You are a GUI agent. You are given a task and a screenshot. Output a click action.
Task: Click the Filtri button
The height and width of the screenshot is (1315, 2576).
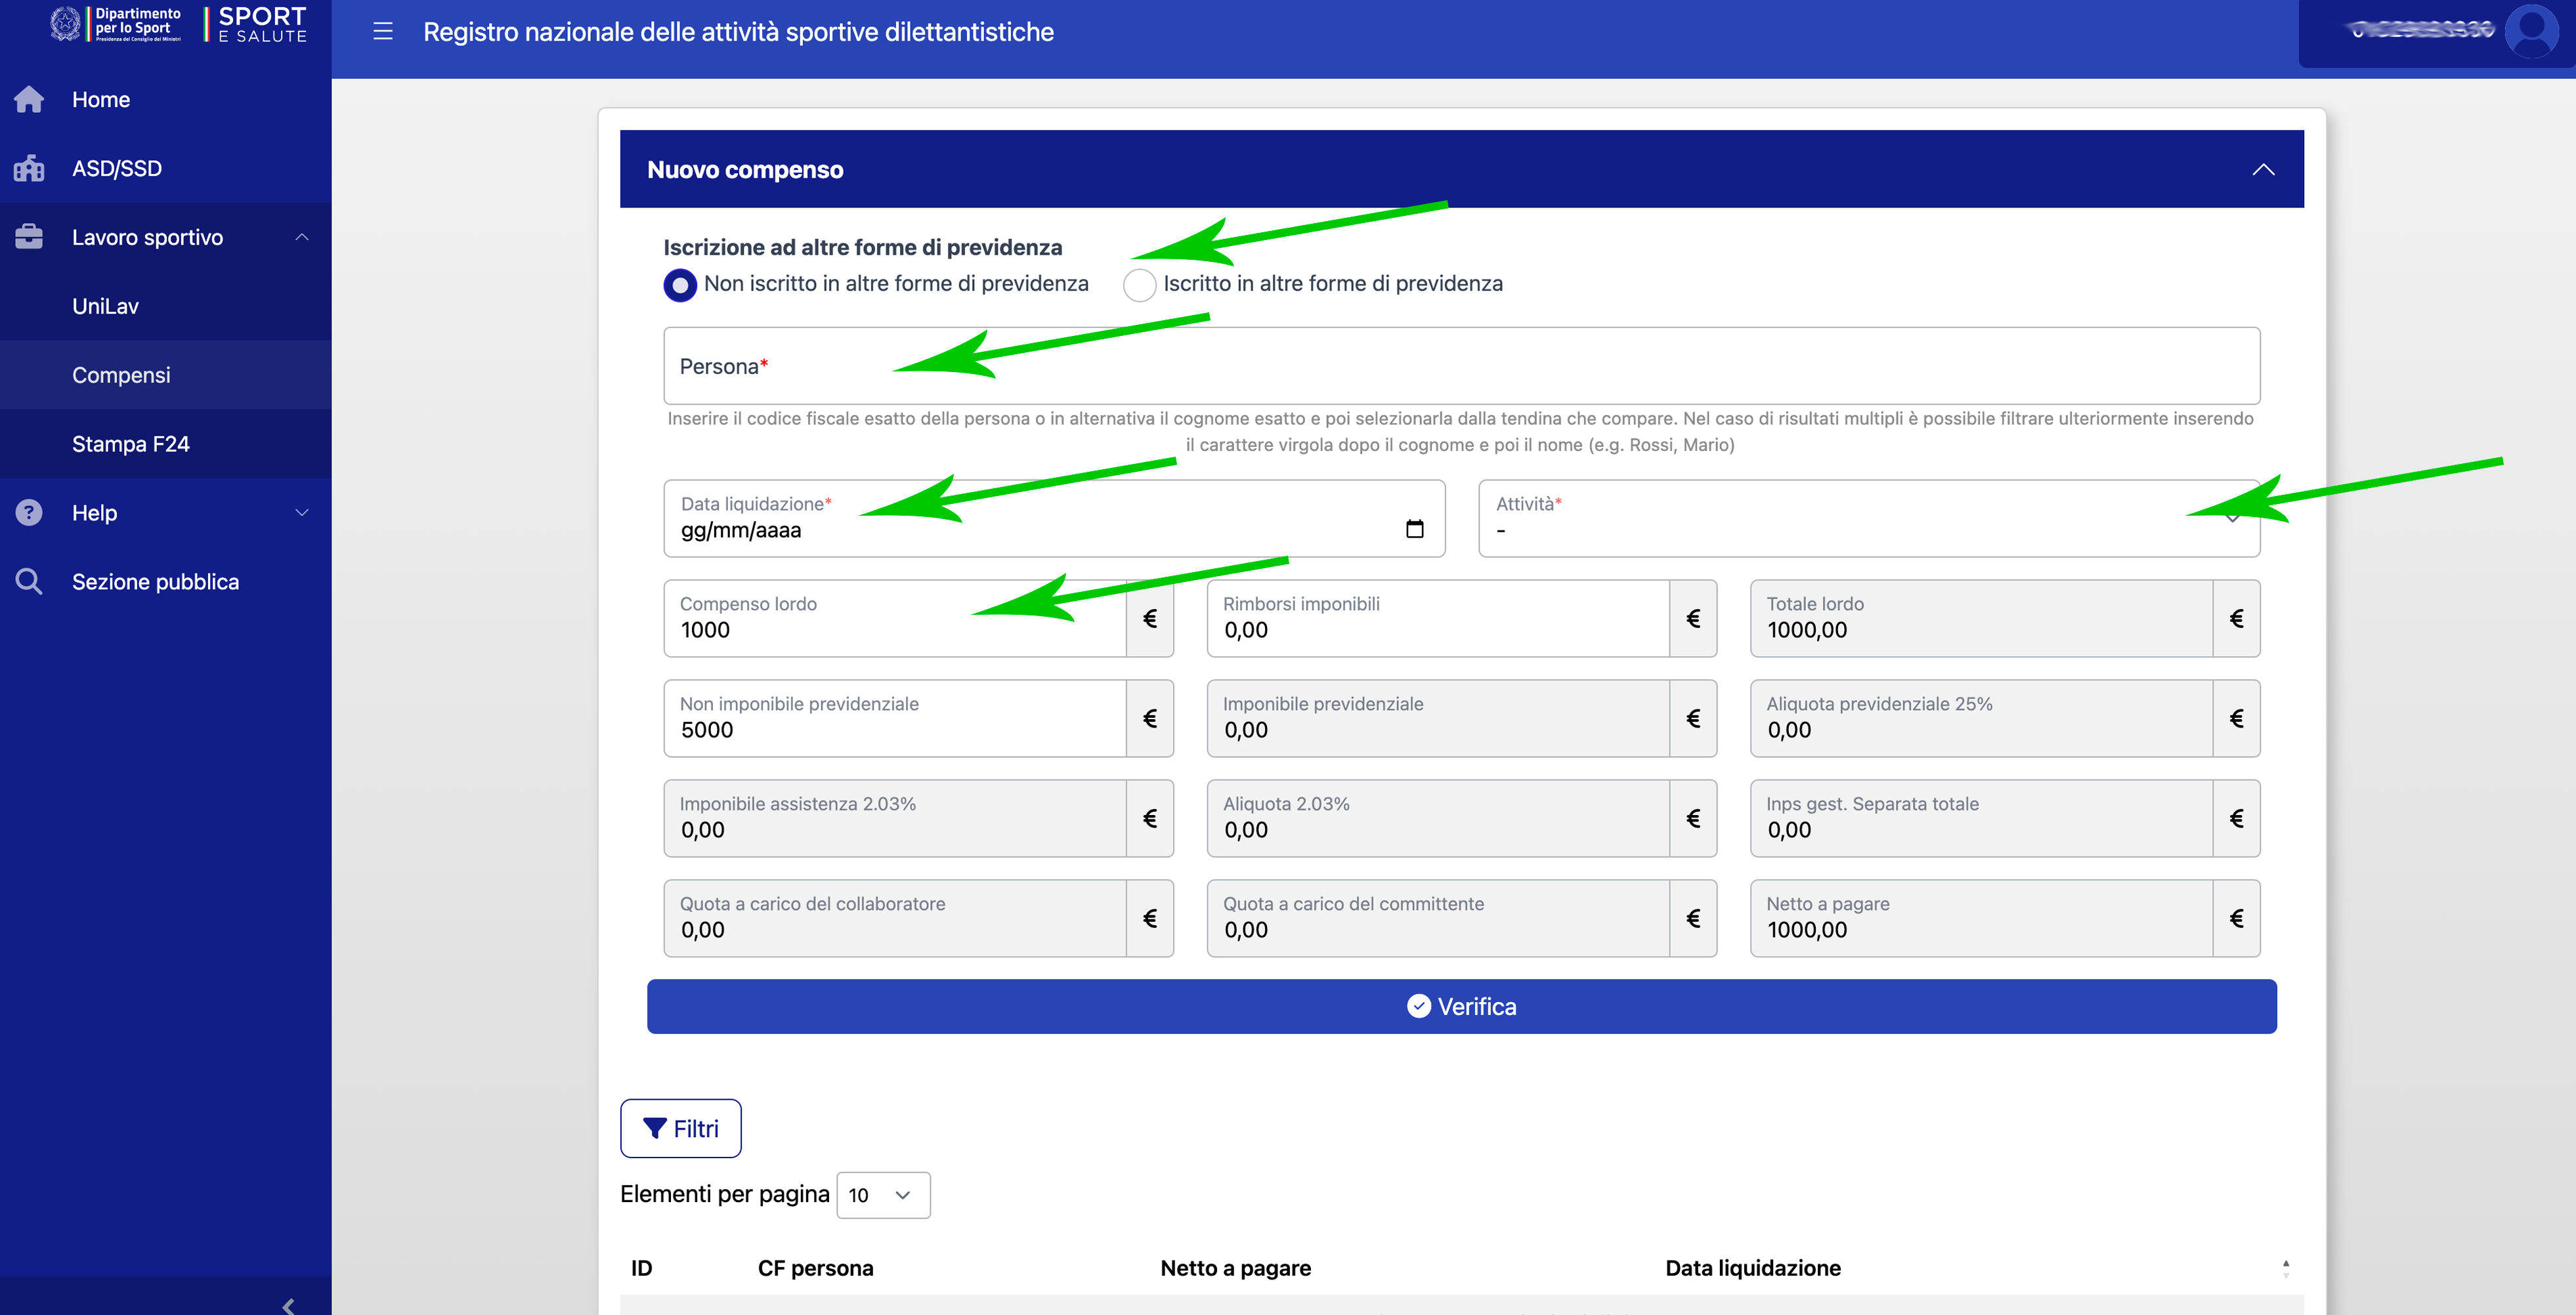tap(680, 1128)
